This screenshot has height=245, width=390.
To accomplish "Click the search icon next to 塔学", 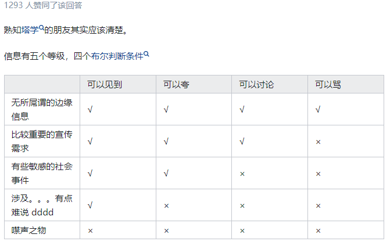I will 41,28.
